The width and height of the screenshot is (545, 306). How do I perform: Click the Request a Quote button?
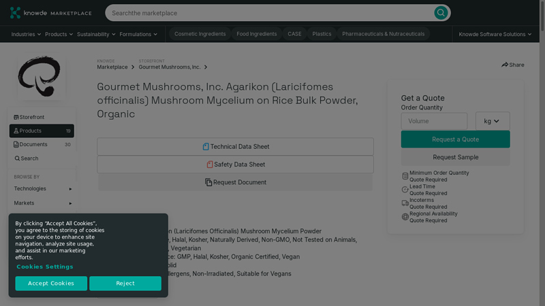455,139
